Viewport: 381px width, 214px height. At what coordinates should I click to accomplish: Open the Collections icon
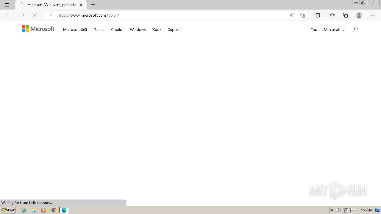pos(345,15)
